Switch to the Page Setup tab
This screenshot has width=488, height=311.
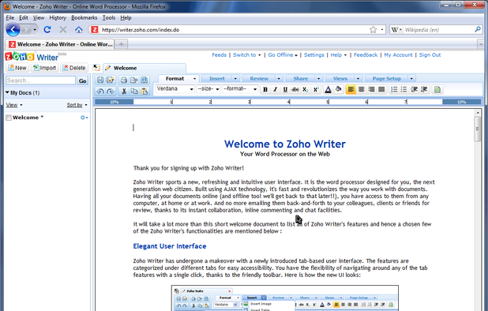click(387, 79)
